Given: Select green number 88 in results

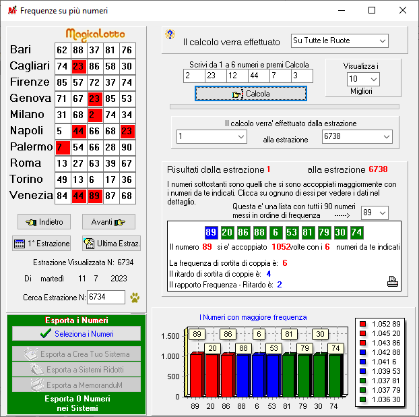Looking at the screenshot, I should (x=259, y=232).
